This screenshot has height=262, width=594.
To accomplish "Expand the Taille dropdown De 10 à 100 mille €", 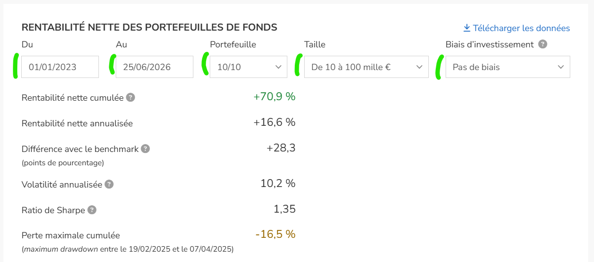I will coord(366,67).
